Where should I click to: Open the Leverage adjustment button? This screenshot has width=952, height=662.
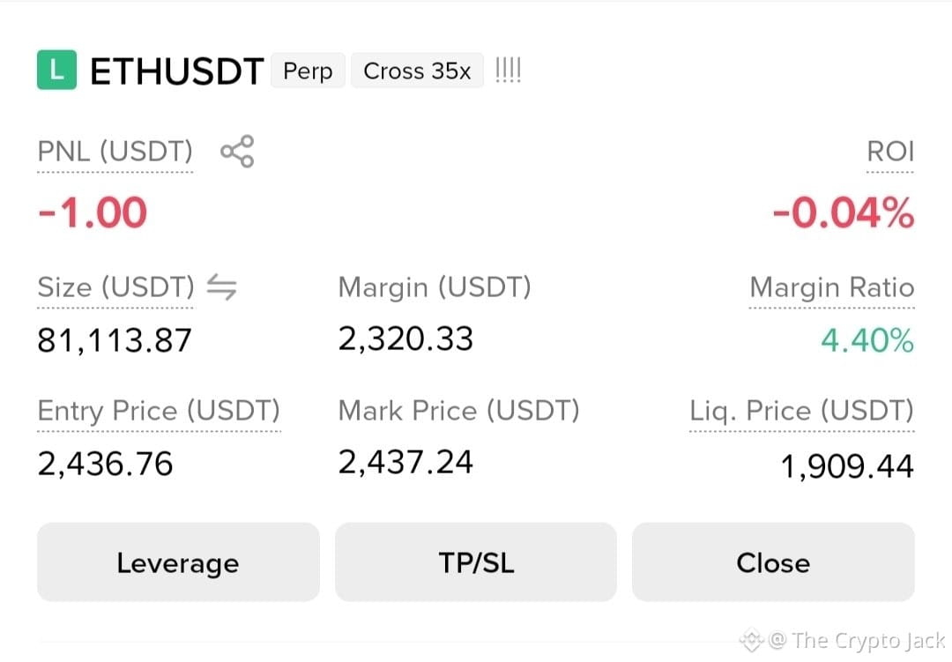tap(178, 562)
